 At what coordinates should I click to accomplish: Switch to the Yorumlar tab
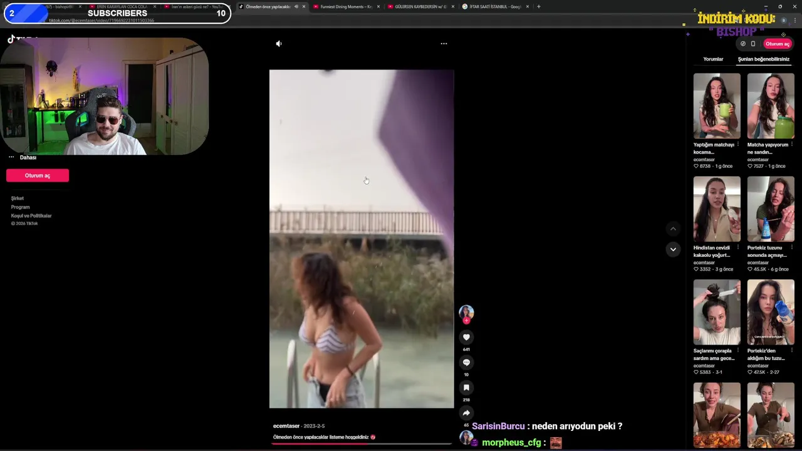[x=713, y=59]
